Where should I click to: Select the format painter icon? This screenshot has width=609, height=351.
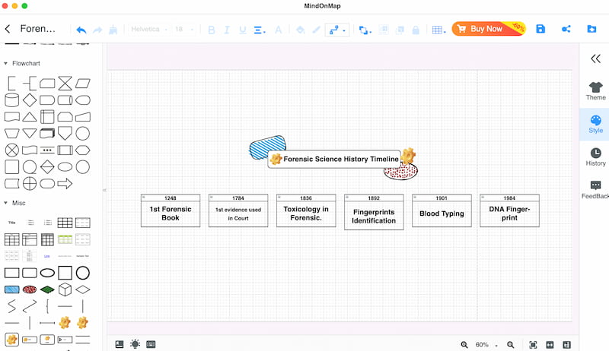coord(113,30)
